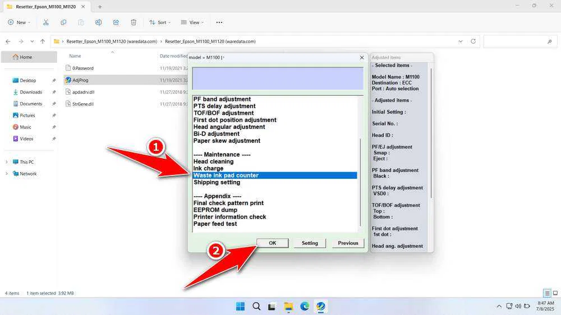
Task: Open the See more ellipsis menu
Action: tap(219, 22)
